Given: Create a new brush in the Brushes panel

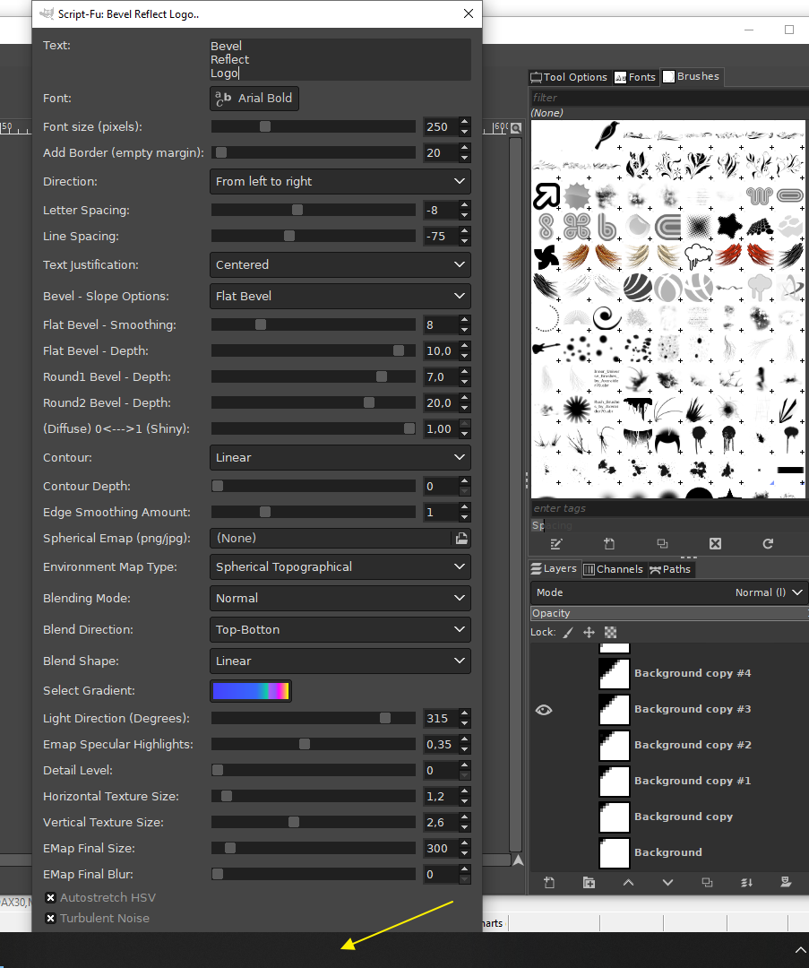Looking at the screenshot, I should click(x=609, y=544).
